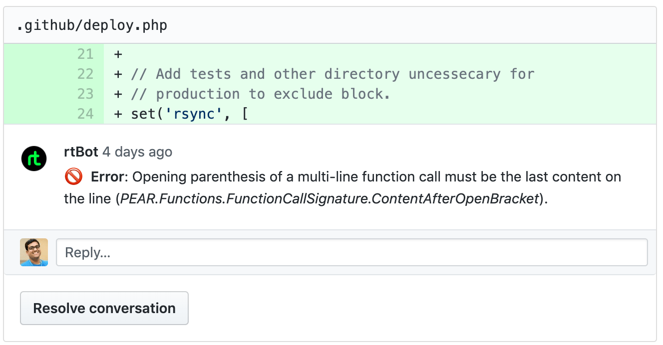Click the "4 days ago" timestamp

tap(137, 152)
